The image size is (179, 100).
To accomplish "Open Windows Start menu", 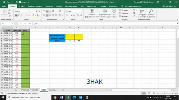I will [3, 97].
